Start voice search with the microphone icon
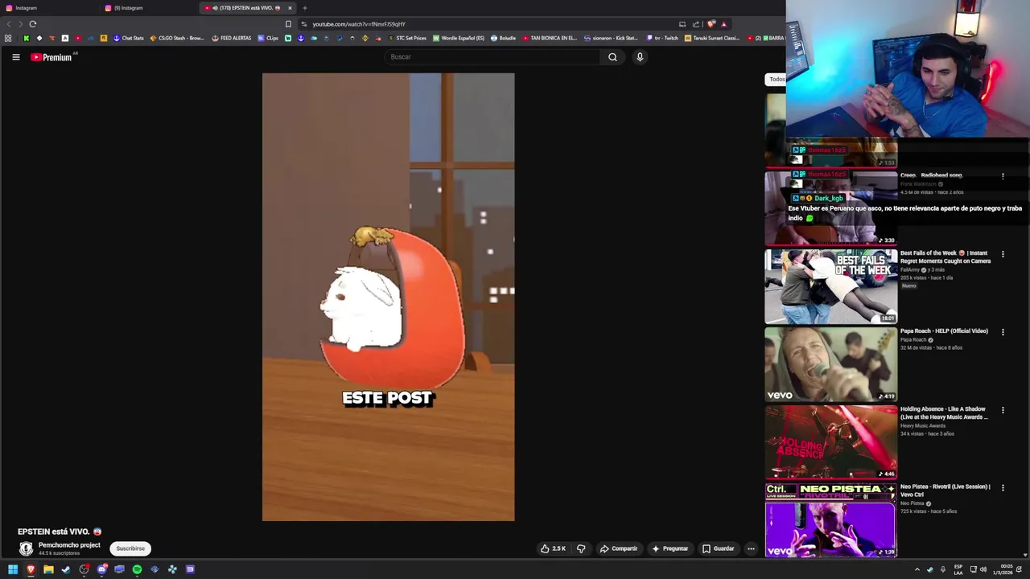Viewport: 1030px width, 579px height. pyautogui.click(x=640, y=57)
